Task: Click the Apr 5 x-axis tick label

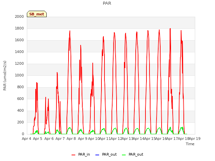Action: (38, 139)
